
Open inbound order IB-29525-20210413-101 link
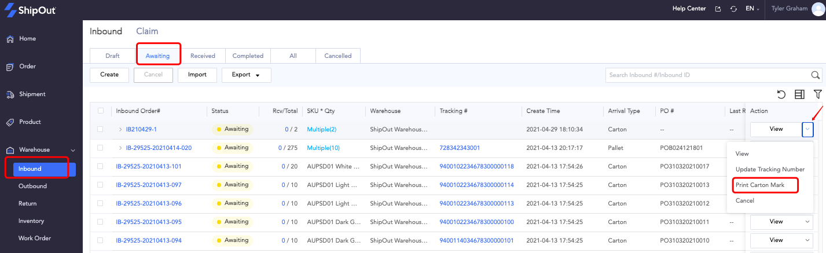(149, 166)
